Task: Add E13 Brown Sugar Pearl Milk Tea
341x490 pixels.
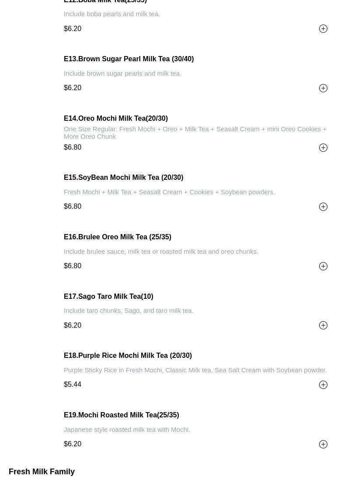Action: 323,88
